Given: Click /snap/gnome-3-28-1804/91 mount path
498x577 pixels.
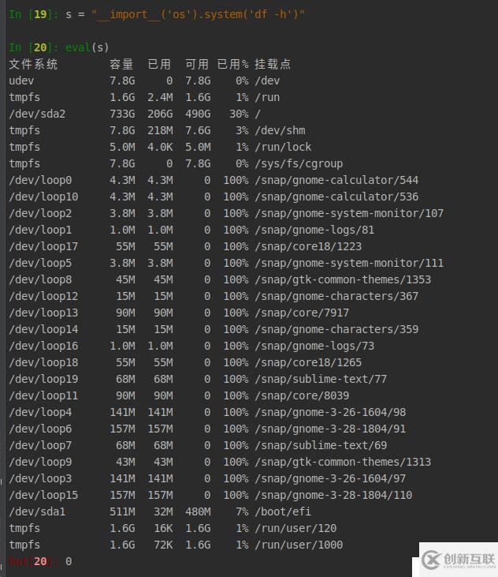Looking at the screenshot, I should (x=330, y=429).
